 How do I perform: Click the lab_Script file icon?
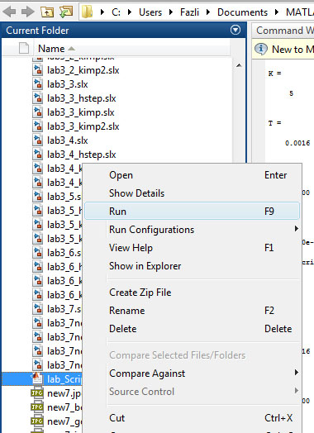pyautogui.click(x=37, y=378)
